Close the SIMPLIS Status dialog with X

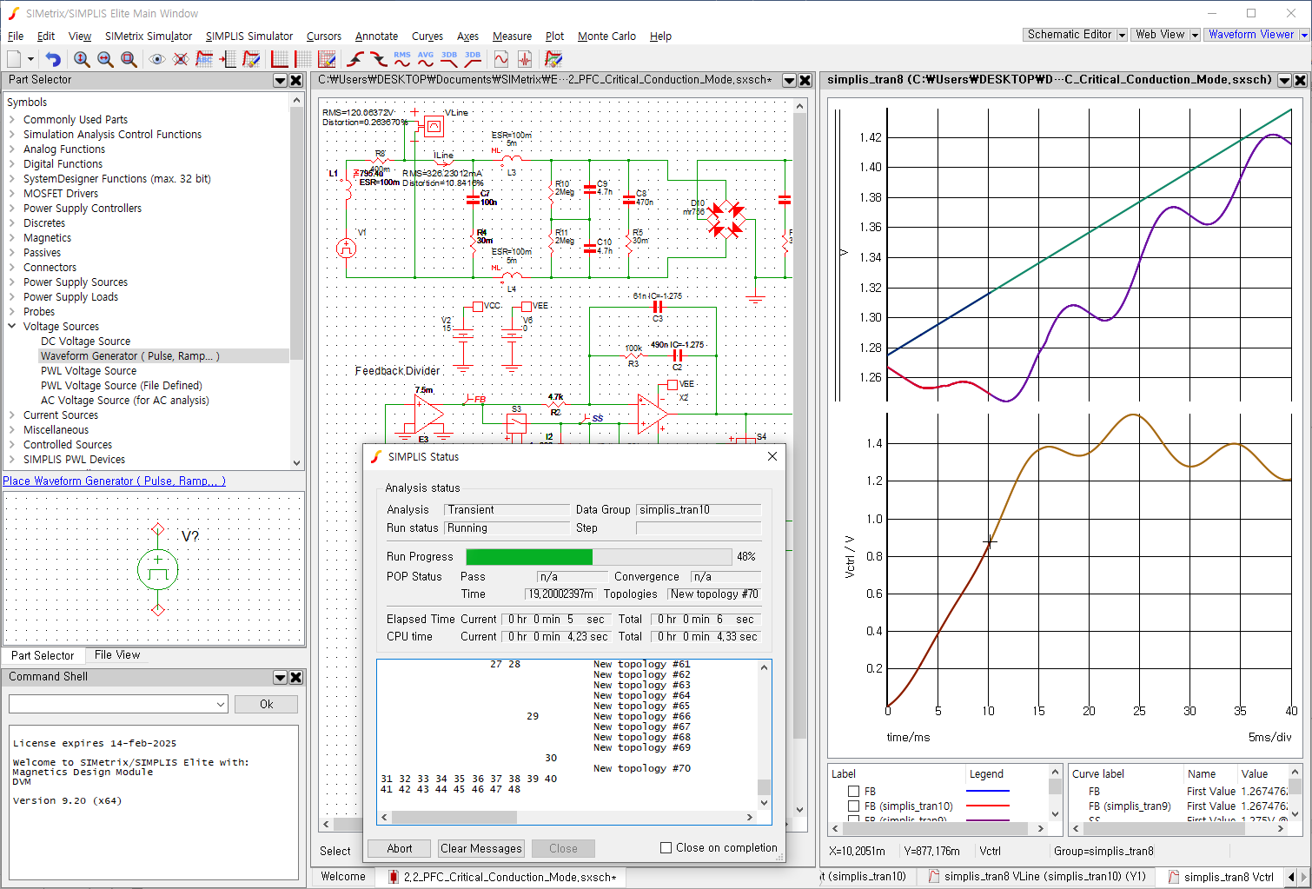[x=772, y=456]
